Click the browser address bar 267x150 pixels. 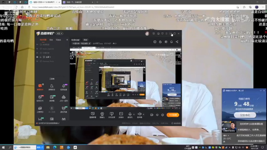click(x=133, y=7)
